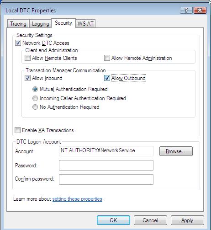Screen dimensions: 211x230
Task: Switch to the Tracing tab
Action: point(18,24)
